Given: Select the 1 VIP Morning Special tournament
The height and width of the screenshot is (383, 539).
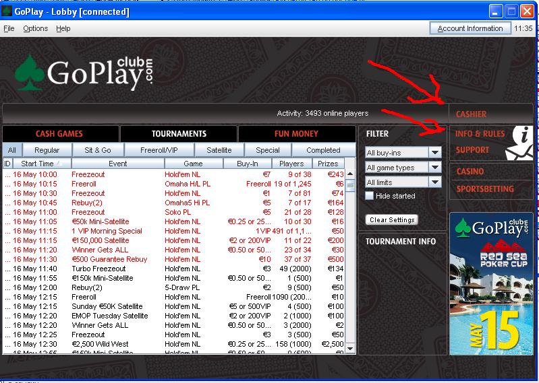Looking at the screenshot, I should pyautogui.click(x=173, y=231).
